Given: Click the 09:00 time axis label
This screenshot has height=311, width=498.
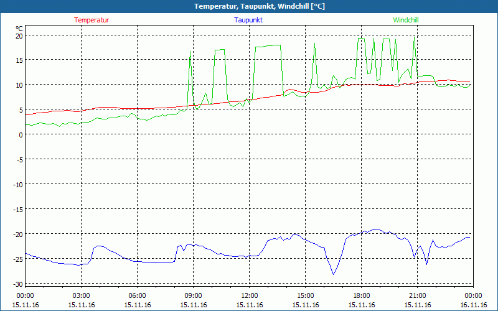Looking at the screenshot, I should pos(194,296).
